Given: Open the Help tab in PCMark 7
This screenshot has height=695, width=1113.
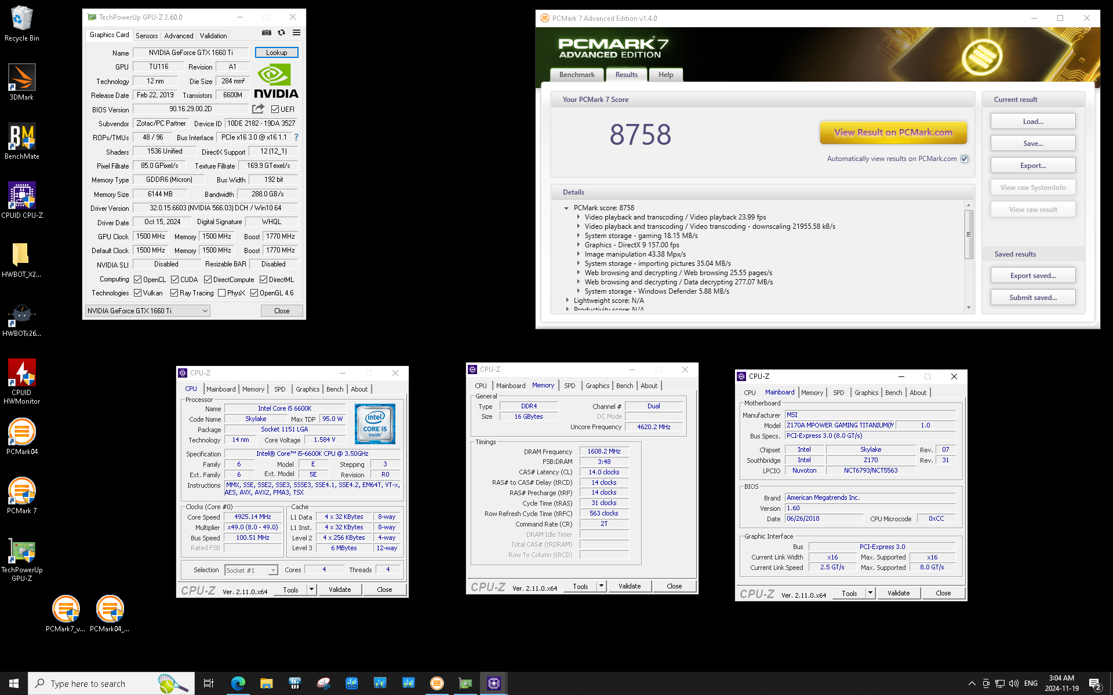Looking at the screenshot, I should 666,75.
